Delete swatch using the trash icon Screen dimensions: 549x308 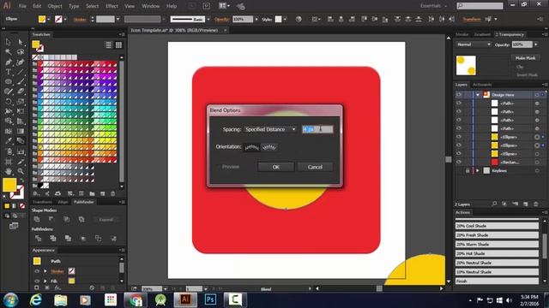click(112, 193)
